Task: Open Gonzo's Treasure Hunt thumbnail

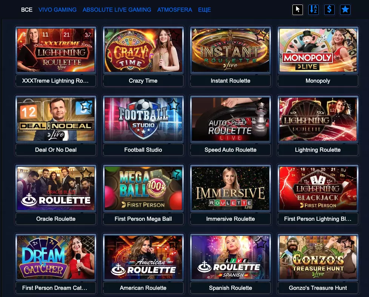Action: click(x=318, y=257)
